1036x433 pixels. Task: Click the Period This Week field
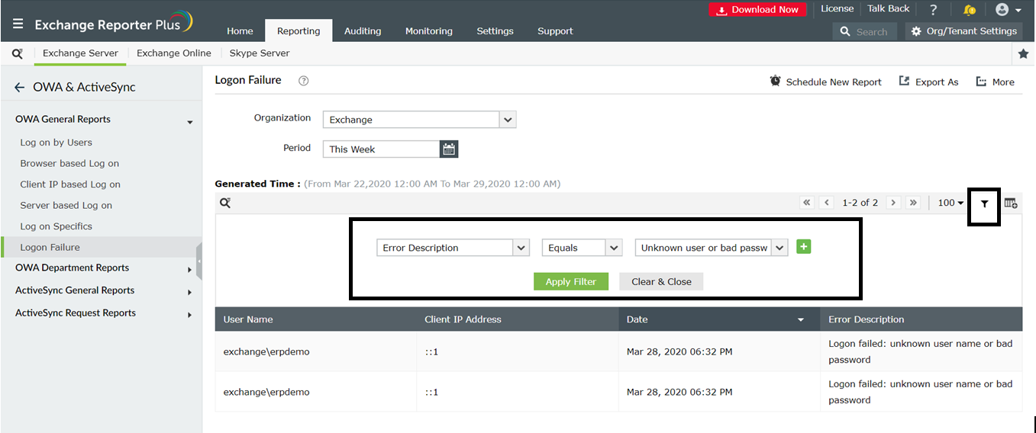(x=381, y=149)
